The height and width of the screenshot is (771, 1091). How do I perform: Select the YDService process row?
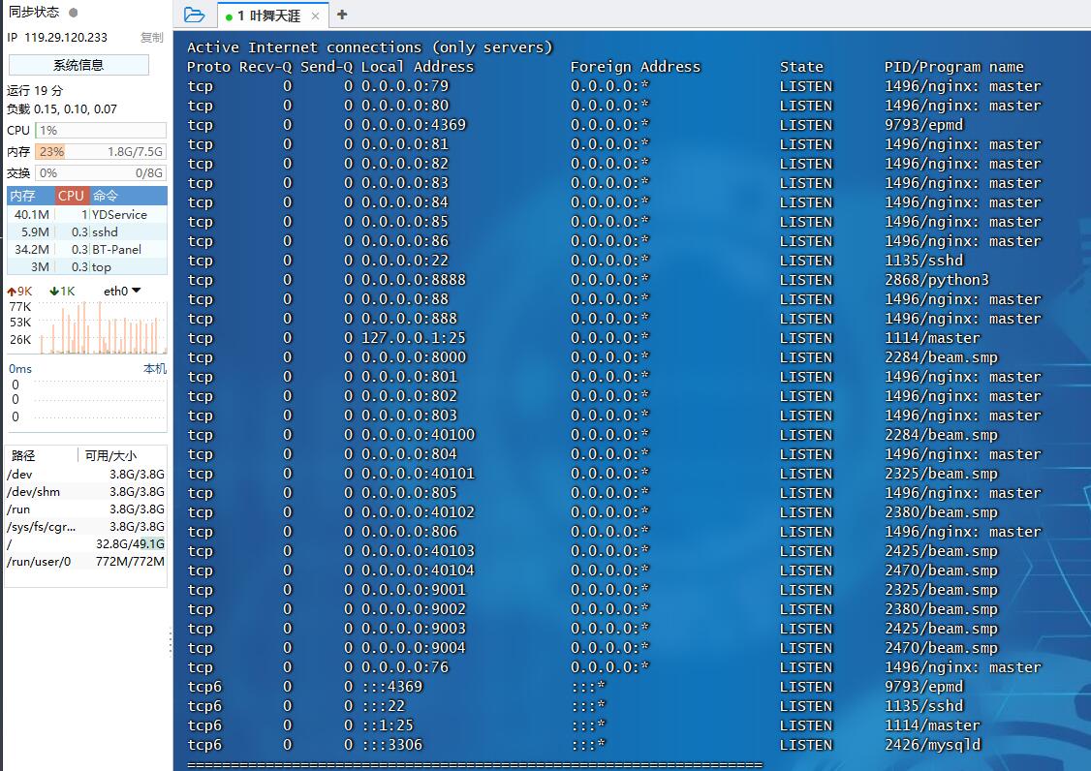click(87, 215)
